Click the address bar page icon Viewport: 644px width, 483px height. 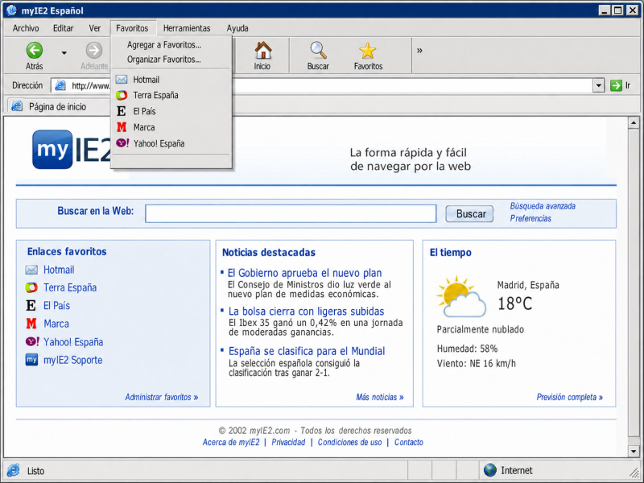pos(60,85)
